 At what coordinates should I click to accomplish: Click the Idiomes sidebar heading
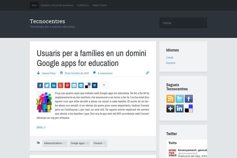[173, 50]
